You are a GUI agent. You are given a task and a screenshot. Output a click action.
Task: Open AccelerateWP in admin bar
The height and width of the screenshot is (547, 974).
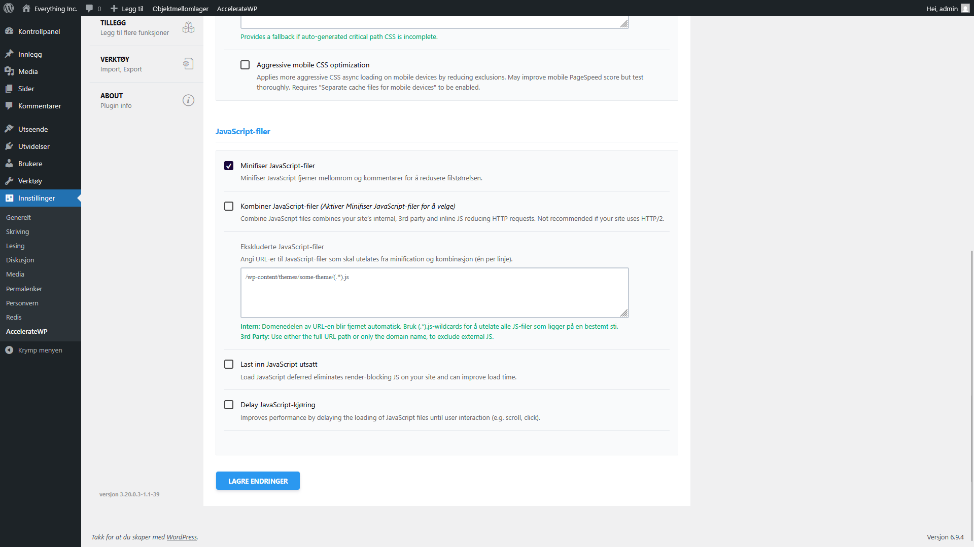coord(237,8)
